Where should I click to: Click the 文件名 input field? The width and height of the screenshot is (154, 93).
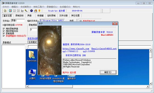click(18, 21)
